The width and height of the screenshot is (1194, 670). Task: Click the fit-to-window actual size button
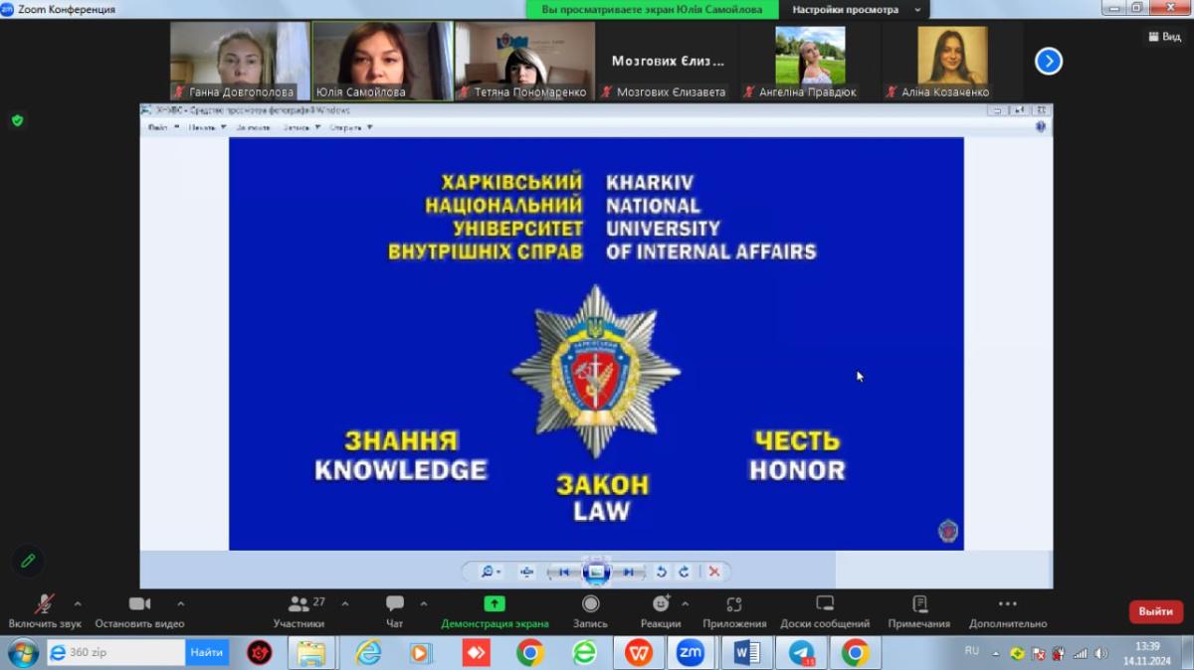527,572
